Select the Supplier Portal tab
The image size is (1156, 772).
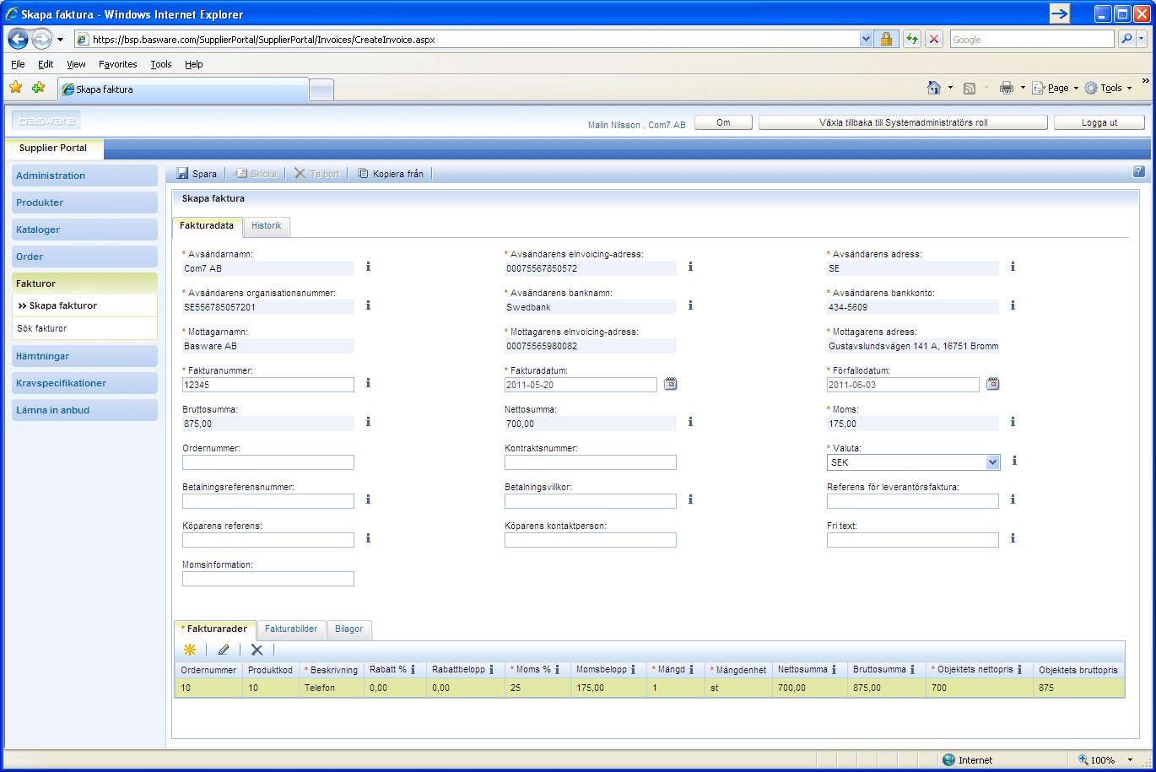coord(53,148)
